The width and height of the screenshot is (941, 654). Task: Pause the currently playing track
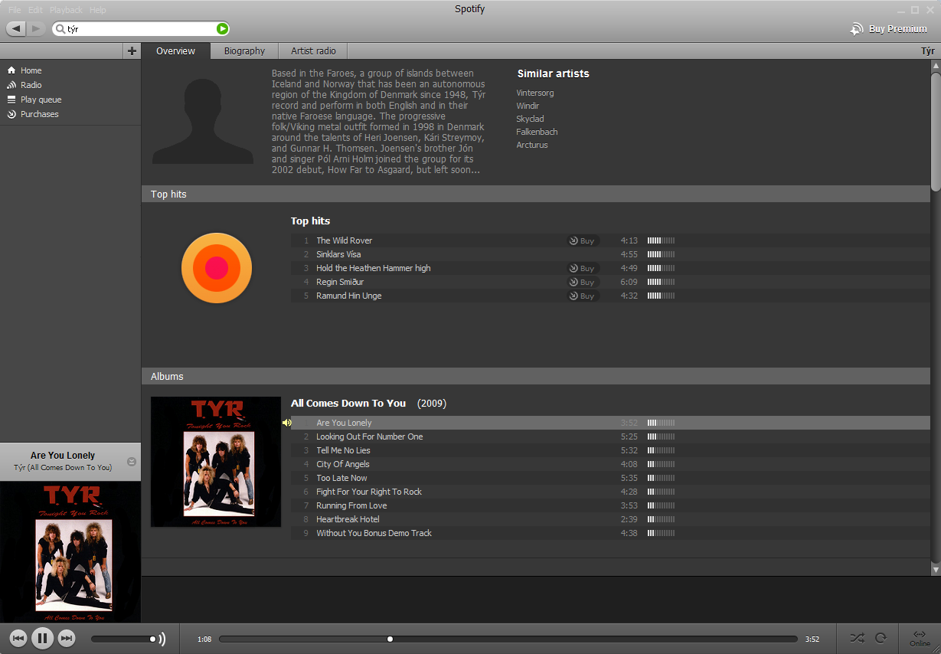(42, 638)
